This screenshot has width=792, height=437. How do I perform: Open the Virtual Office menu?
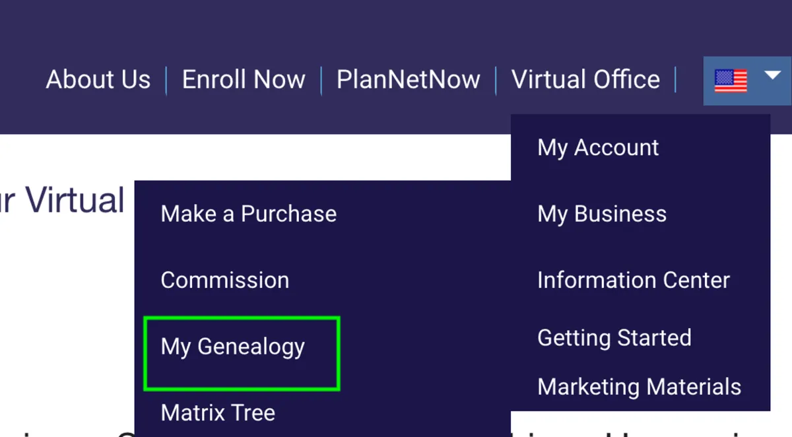tap(585, 80)
